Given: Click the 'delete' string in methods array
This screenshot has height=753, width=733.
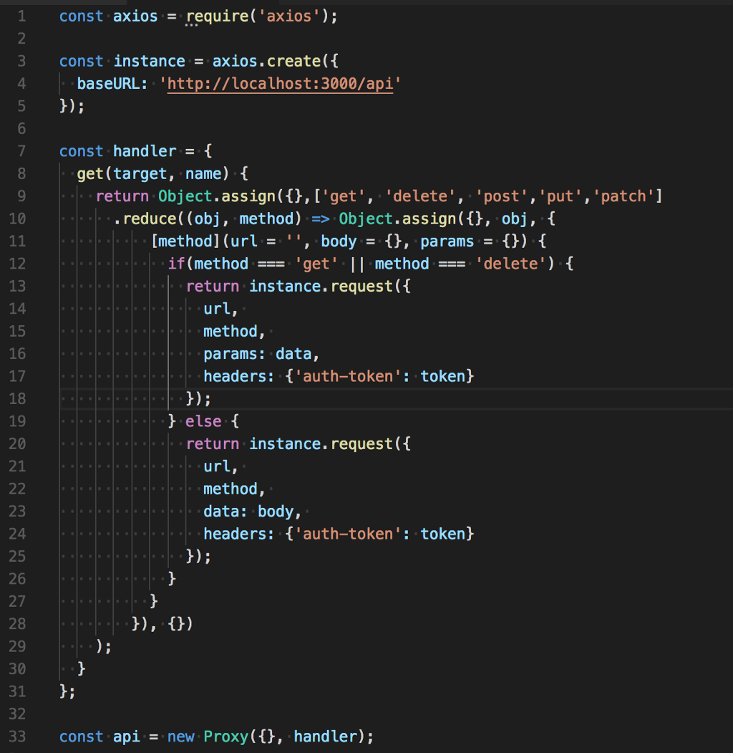Looking at the screenshot, I should (420, 196).
